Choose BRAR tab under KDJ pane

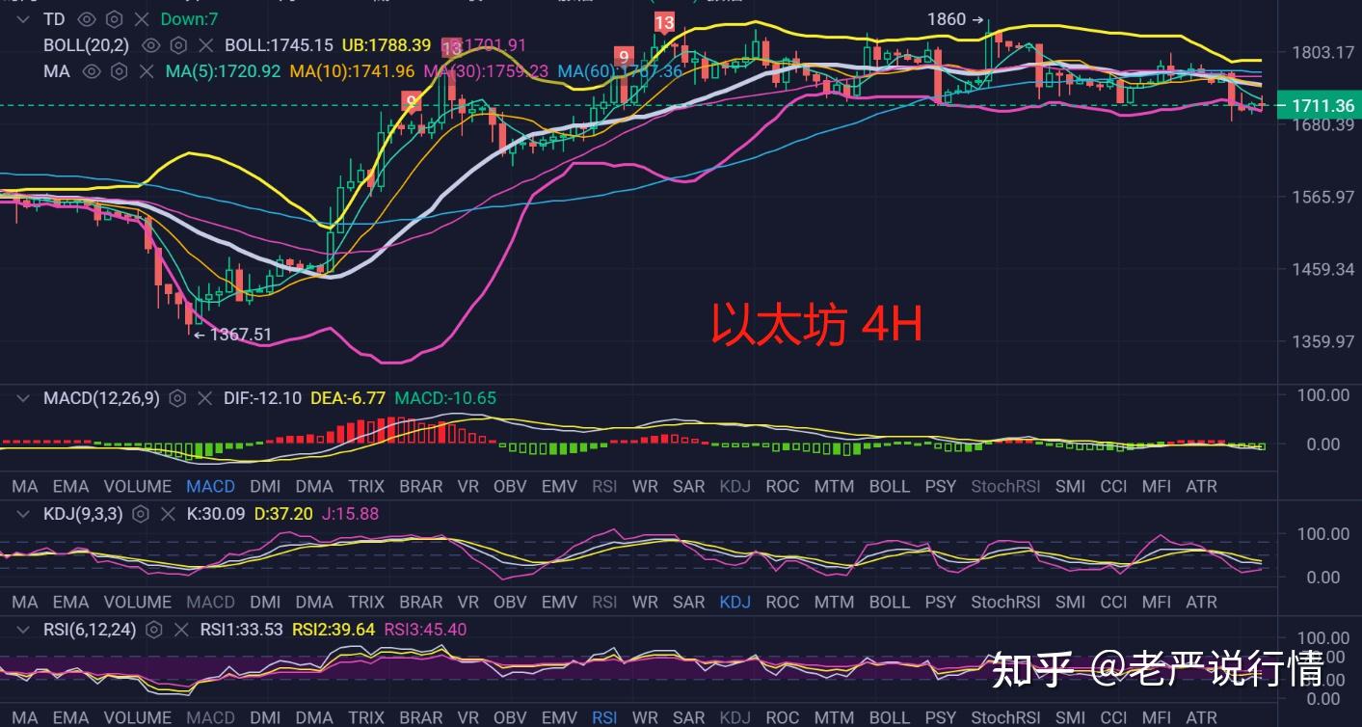pyautogui.click(x=420, y=602)
